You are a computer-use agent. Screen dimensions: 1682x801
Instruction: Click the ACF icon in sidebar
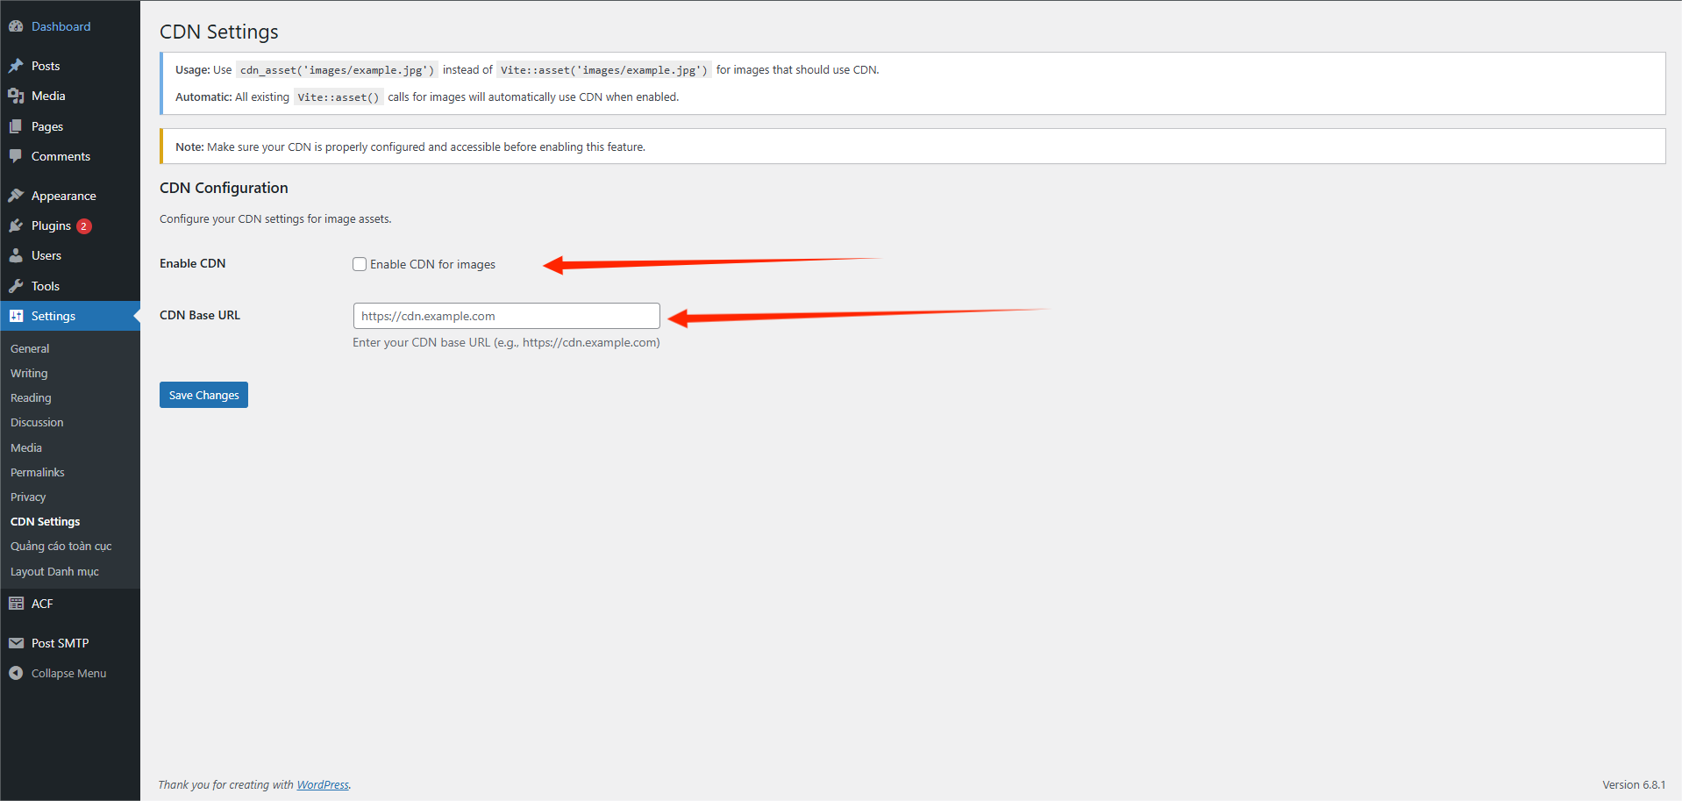pos(16,604)
